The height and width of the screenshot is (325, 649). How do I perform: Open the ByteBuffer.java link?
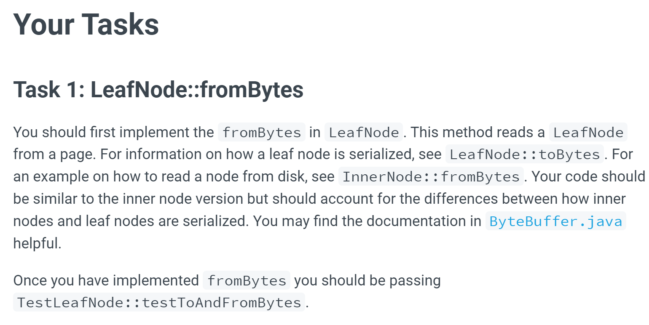(x=555, y=221)
